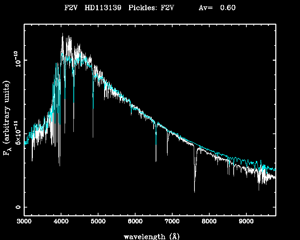Click the 5000 wavelength tick label
This screenshot has height=240, width=300.
point(98,222)
